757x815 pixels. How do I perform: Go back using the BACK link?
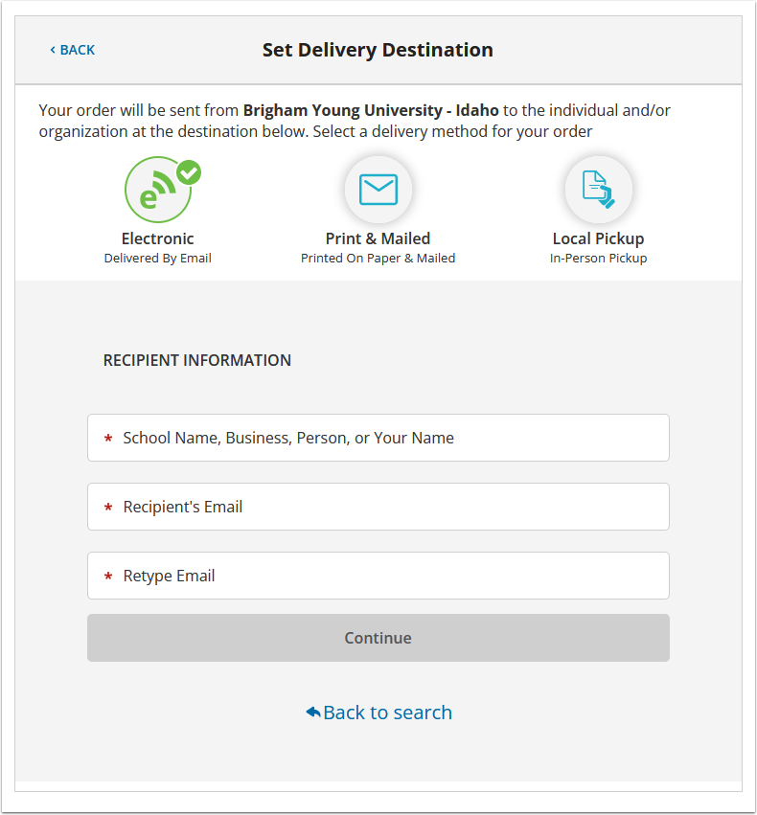tap(72, 50)
